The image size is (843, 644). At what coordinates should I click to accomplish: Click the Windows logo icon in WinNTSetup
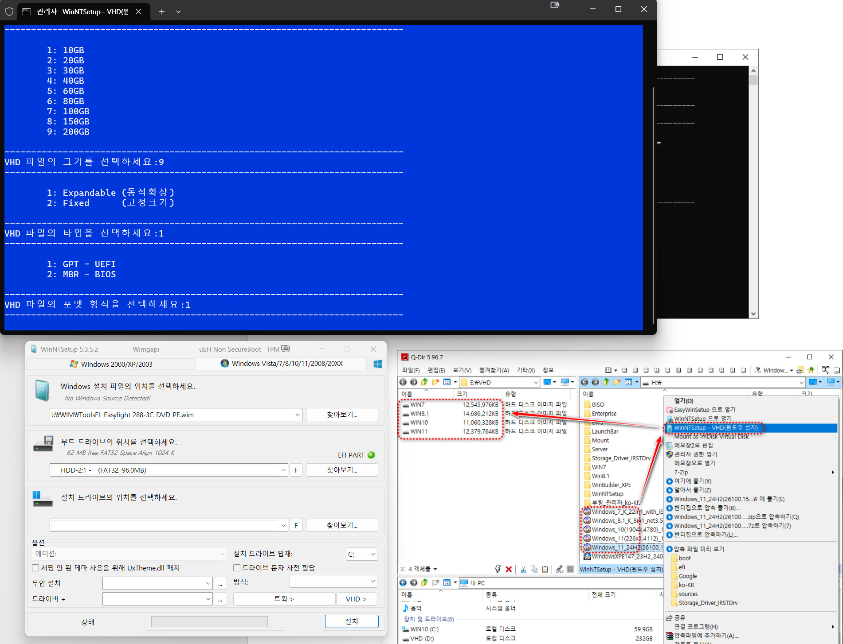[378, 364]
